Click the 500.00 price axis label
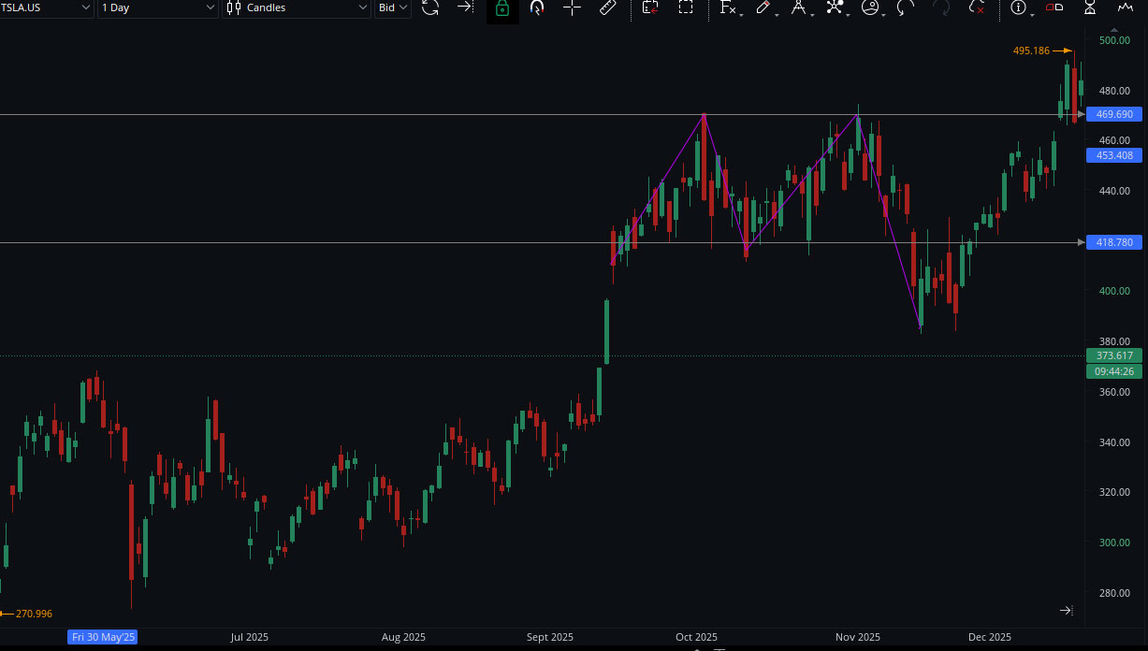This screenshot has width=1148, height=651. pyautogui.click(x=1114, y=40)
